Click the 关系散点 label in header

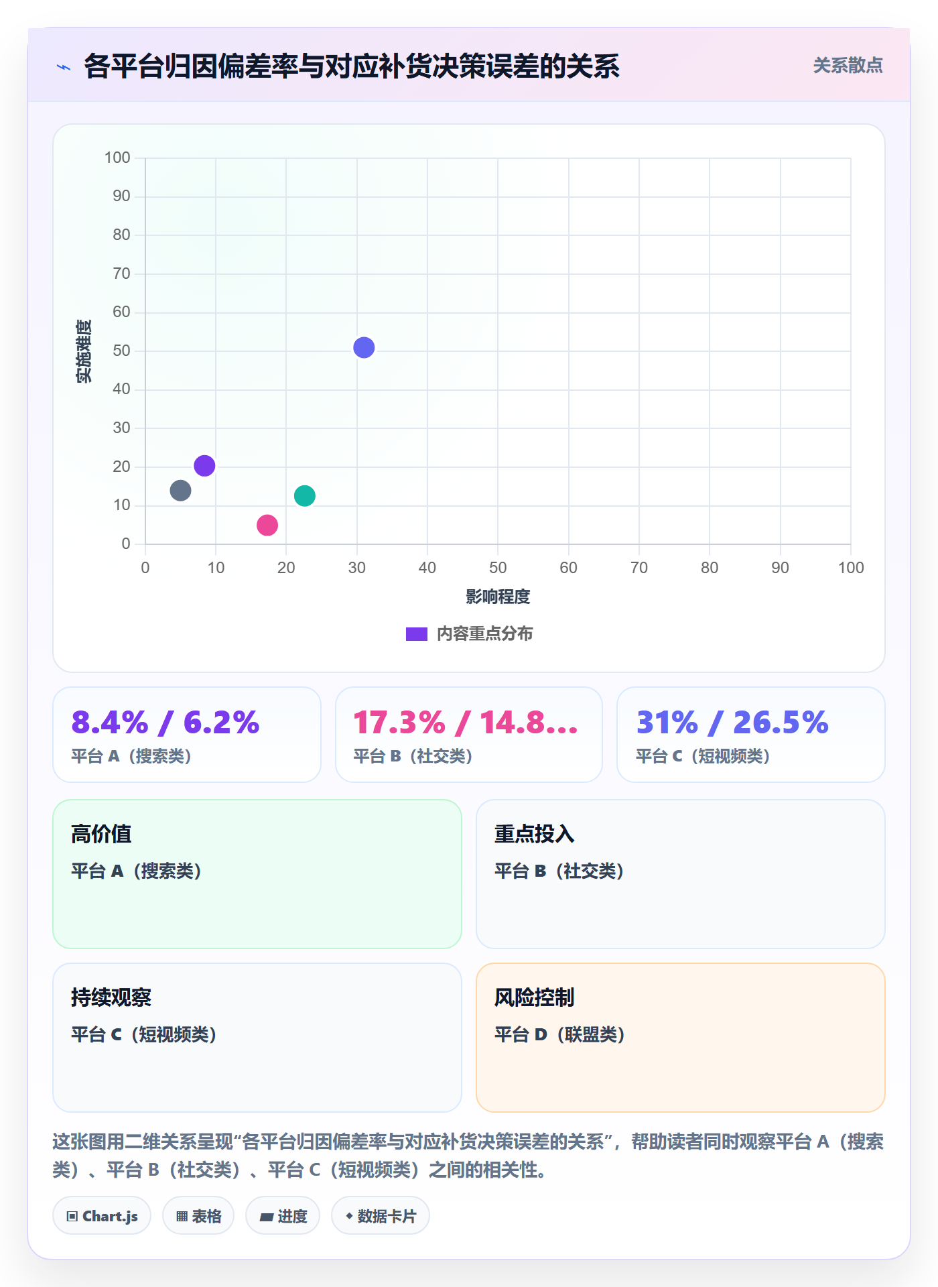(x=848, y=66)
